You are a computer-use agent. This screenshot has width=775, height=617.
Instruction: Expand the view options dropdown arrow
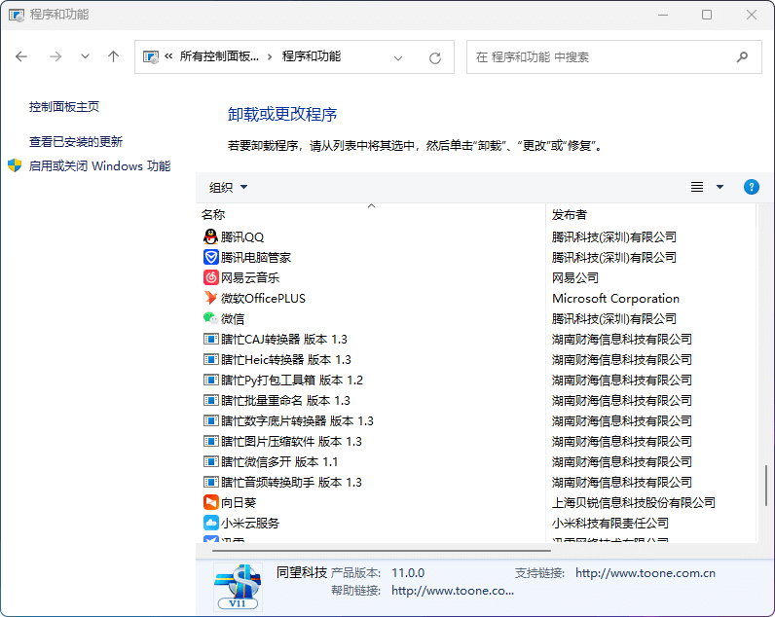coord(720,187)
